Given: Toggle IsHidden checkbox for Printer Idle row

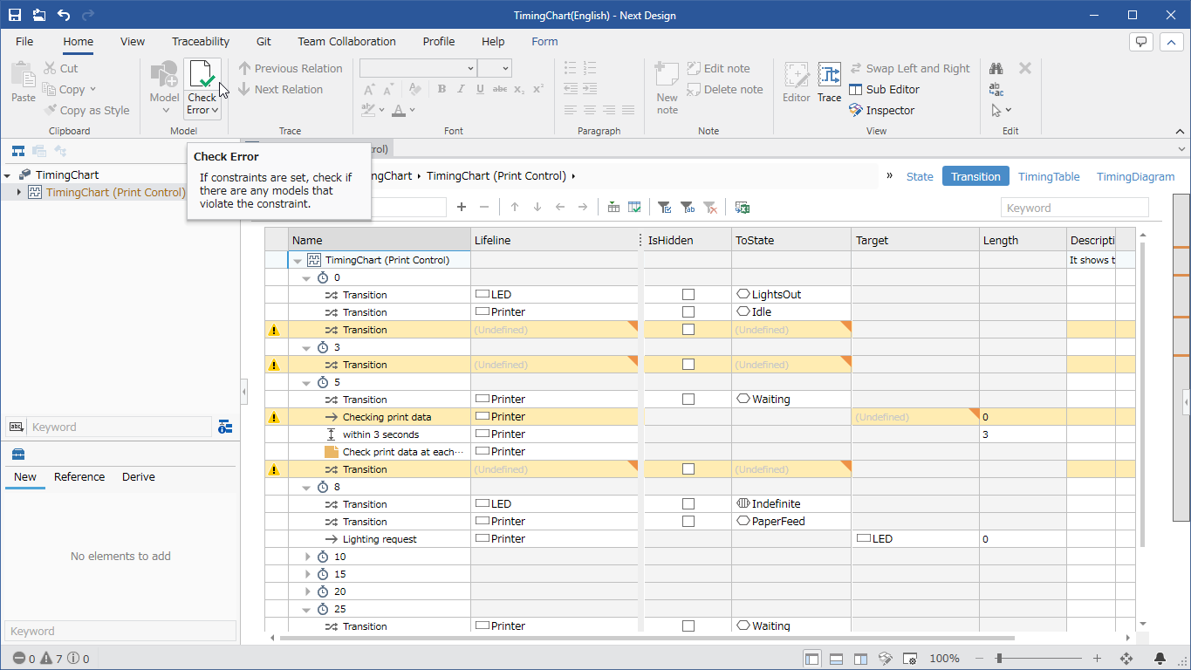Looking at the screenshot, I should pyautogui.click(x=688, y=311).
